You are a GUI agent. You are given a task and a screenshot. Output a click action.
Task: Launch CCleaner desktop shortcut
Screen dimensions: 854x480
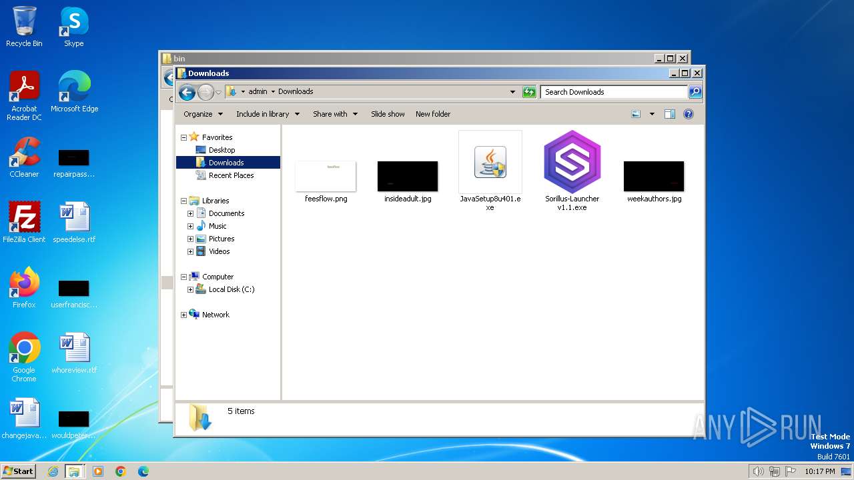[x=24, y=157]
